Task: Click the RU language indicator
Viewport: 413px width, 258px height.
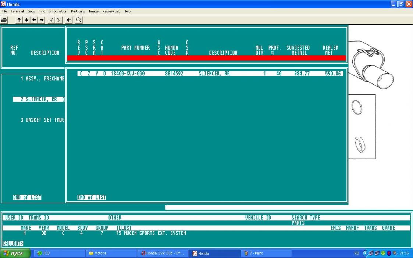Action: pyautogui.click(x=357, y=253)
